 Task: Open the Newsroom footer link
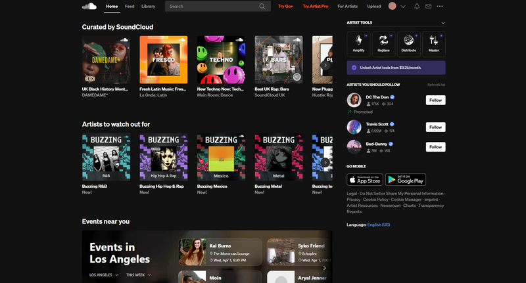click(x=391, y=206)
